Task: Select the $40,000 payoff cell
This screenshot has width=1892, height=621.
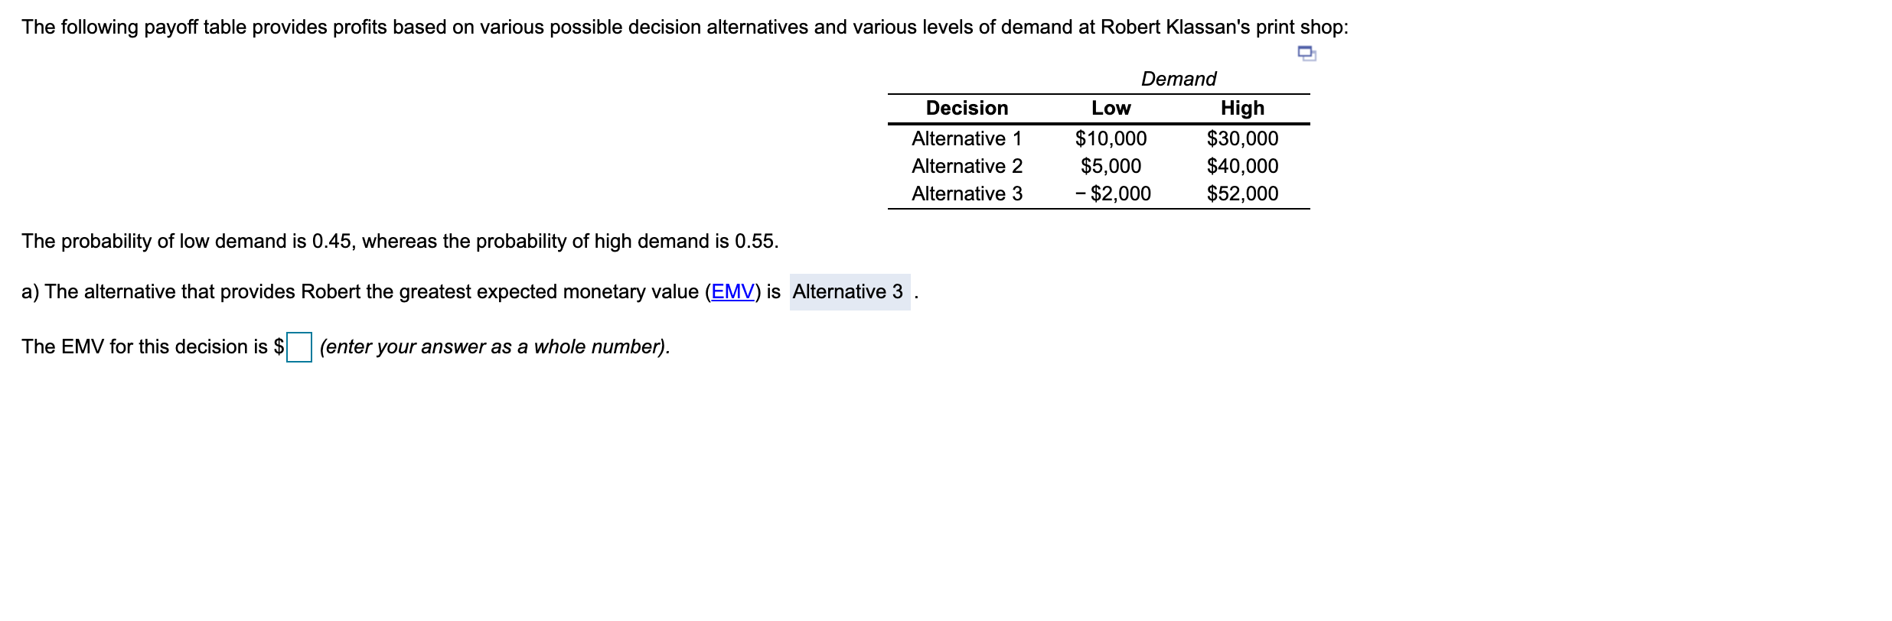Action: (x=1242, y=166)
